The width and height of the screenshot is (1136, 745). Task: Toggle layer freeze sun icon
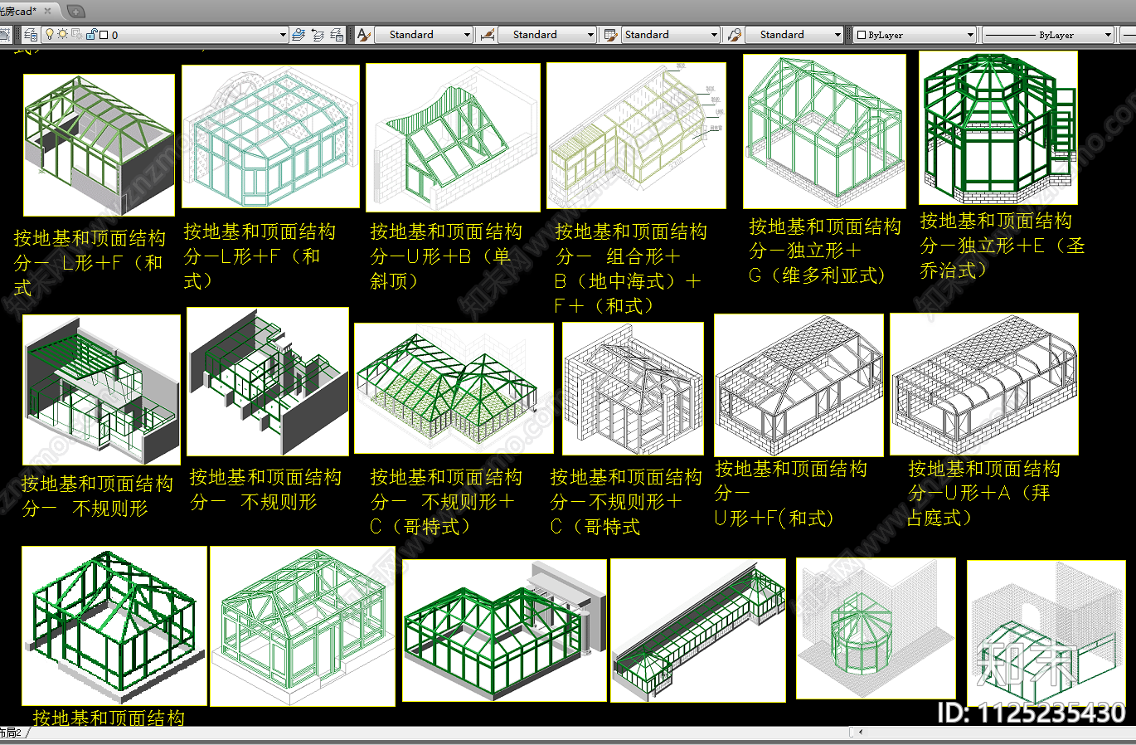click(62, 34)
